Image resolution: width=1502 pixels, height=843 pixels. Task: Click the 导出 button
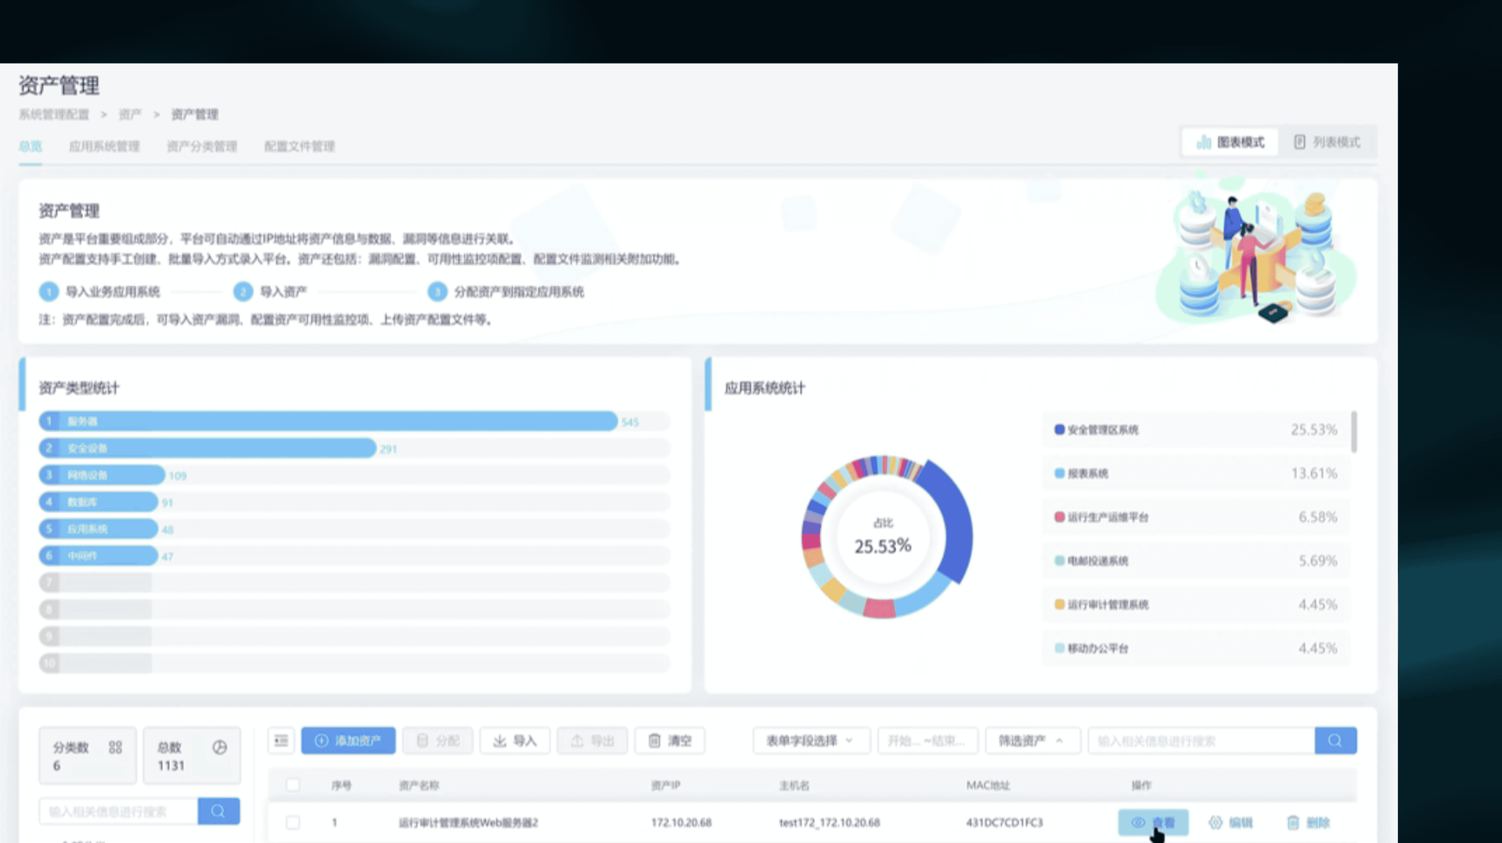592,741
